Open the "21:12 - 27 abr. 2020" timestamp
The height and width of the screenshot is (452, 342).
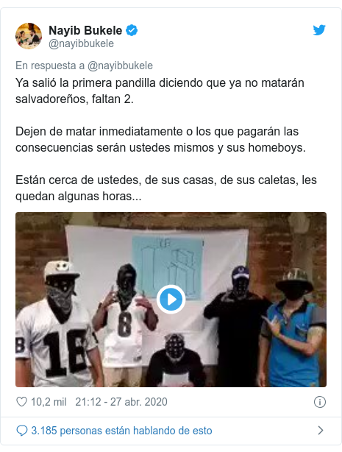click(121, 402)
